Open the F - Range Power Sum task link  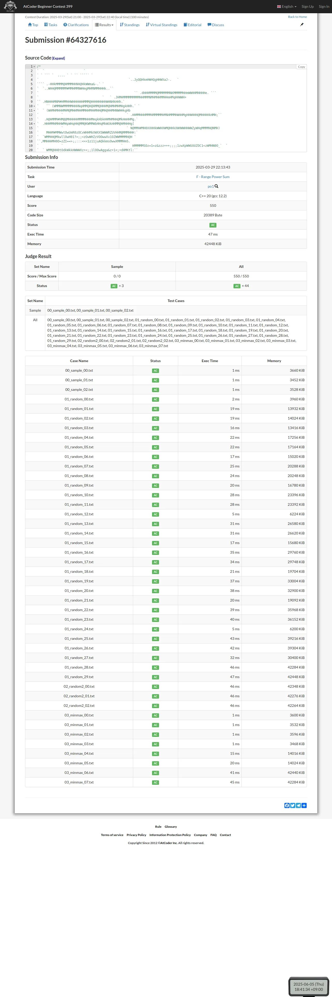click(x=213, y=177)
